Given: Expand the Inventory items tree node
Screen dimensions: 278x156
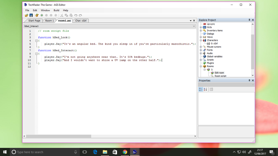Looking at the screenshot, I should point(201,30).
